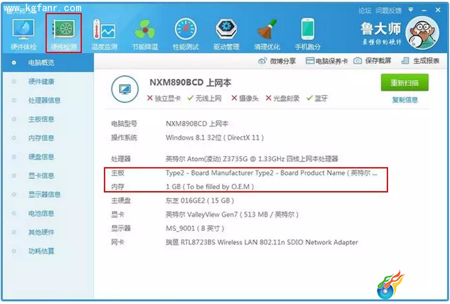Click the 无线上网 feature indicator

(204, 98)
